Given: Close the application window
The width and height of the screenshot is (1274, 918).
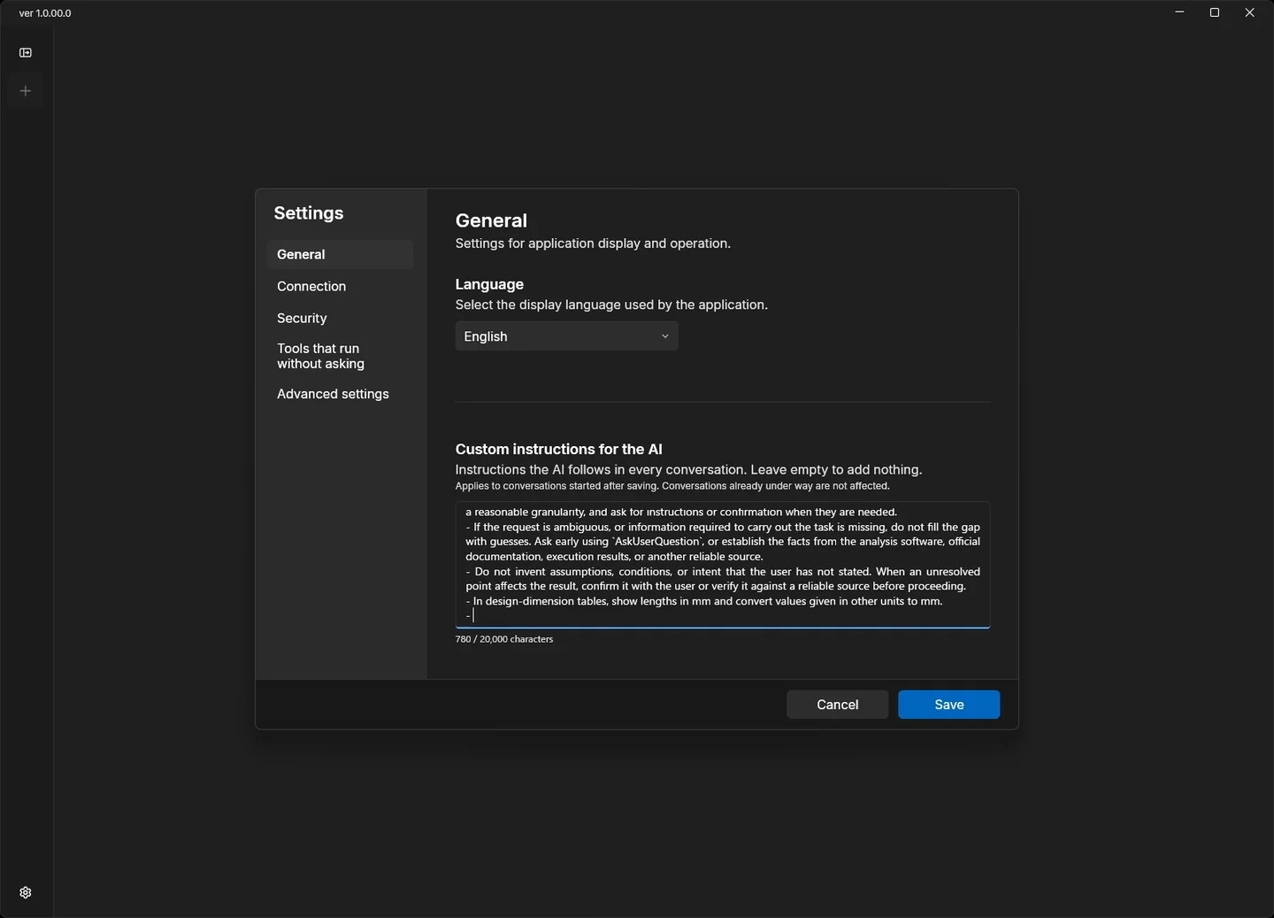Looking at the screenshot, I should tap(1249, 12).
